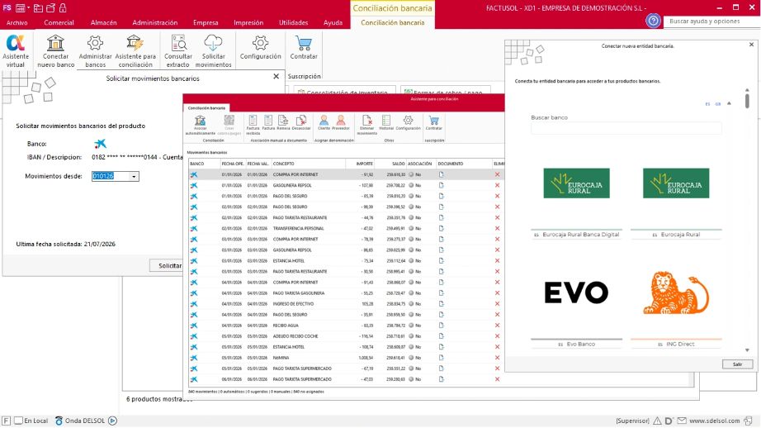Screen dimensions: 761x428
Task: Close the Conectar nueva entidad bancaria panel
Action: tap(751, 45)
